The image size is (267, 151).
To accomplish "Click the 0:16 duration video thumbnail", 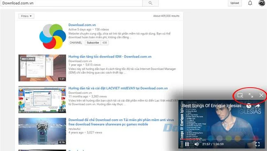I will point(42,131).
